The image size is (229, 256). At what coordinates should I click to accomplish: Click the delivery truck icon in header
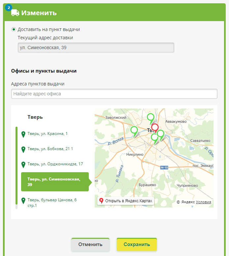[15, 13]
